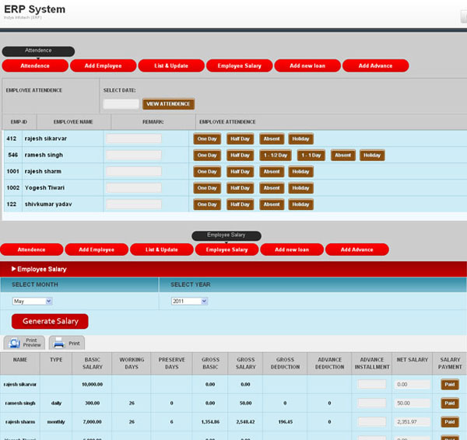Screen dimensions: 467x440
Task: Mark Holiday for ramesh singh
Action: tap(372, 155)
